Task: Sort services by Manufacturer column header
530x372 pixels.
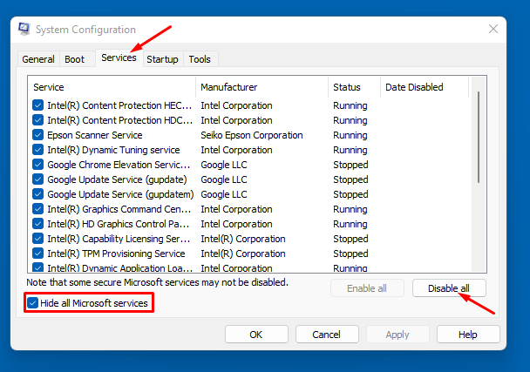Action: tap(262, 87)
